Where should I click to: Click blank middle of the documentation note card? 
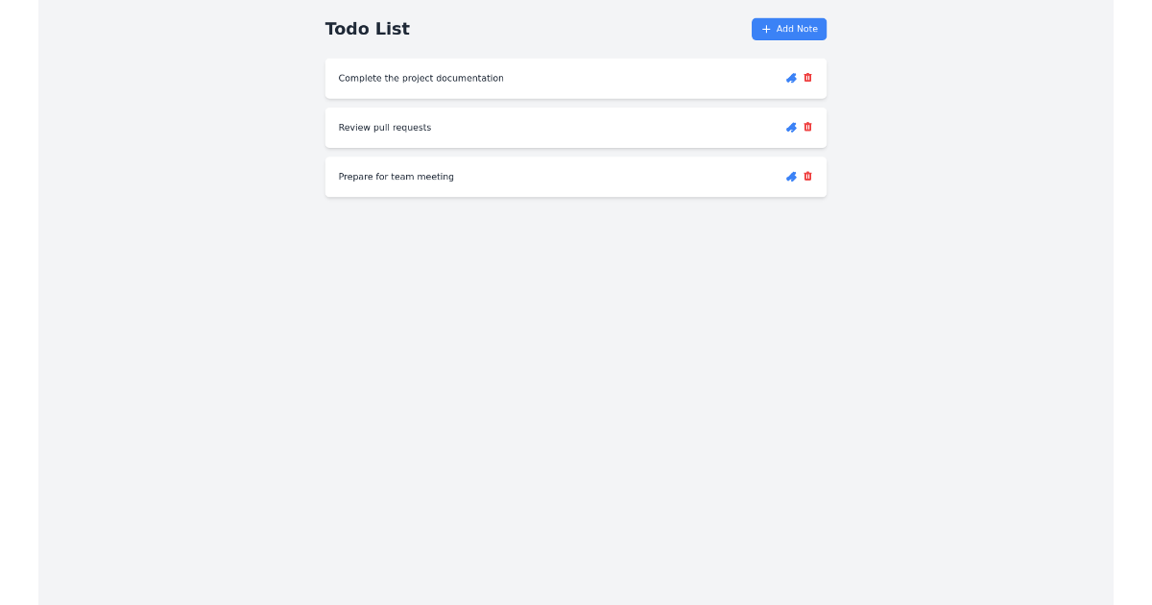[x=643, y=78]
